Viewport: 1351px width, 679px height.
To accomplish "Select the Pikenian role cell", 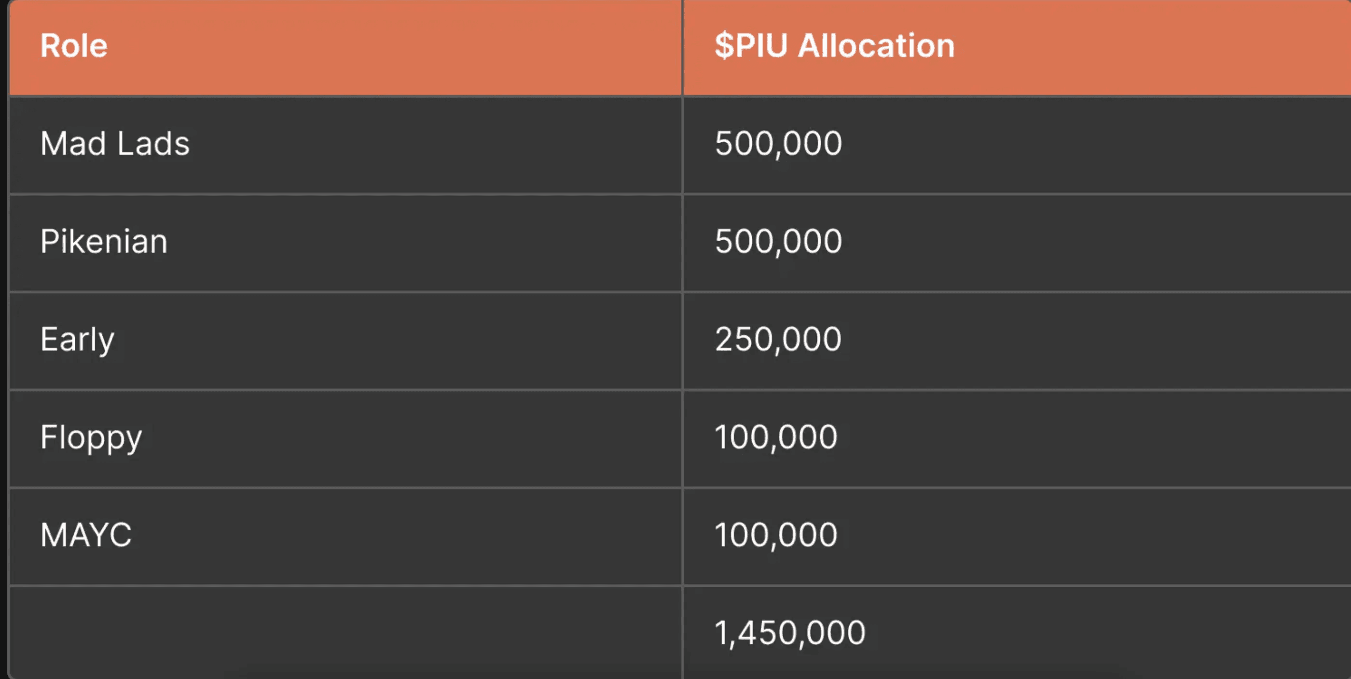I will 345,243.
